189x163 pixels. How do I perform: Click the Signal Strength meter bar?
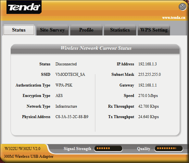[x=108, y=148]
